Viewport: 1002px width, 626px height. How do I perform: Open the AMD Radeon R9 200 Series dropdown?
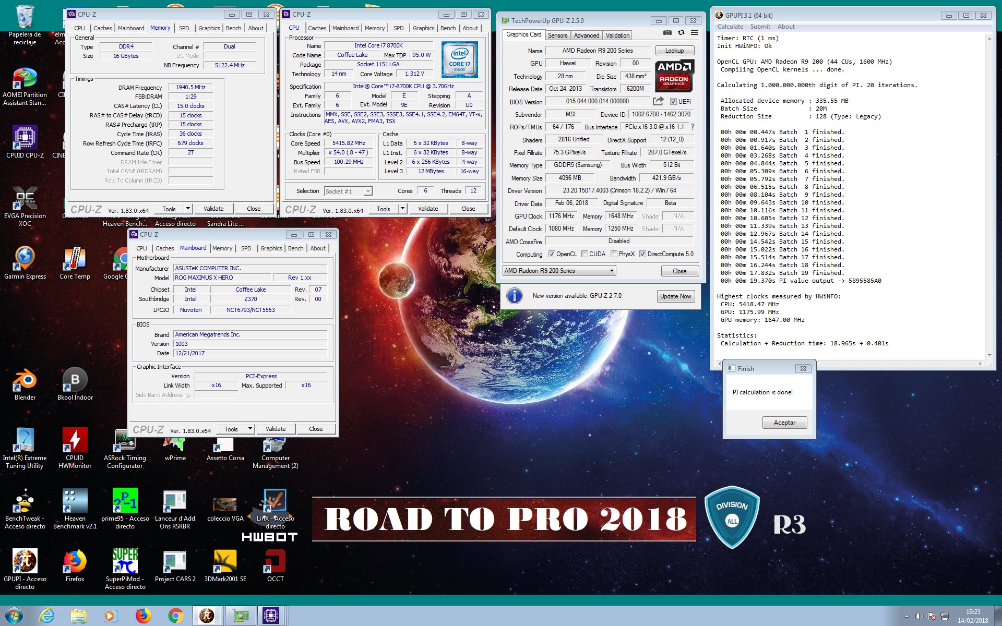pos(559,271)
